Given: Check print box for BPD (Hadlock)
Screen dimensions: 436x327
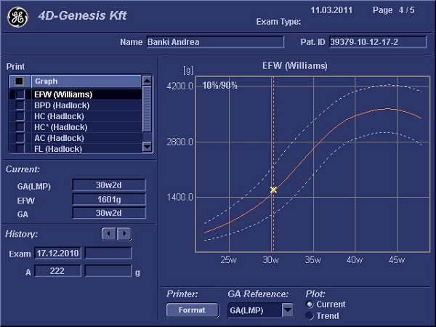Looking at the screenshot, I should 20,105.
